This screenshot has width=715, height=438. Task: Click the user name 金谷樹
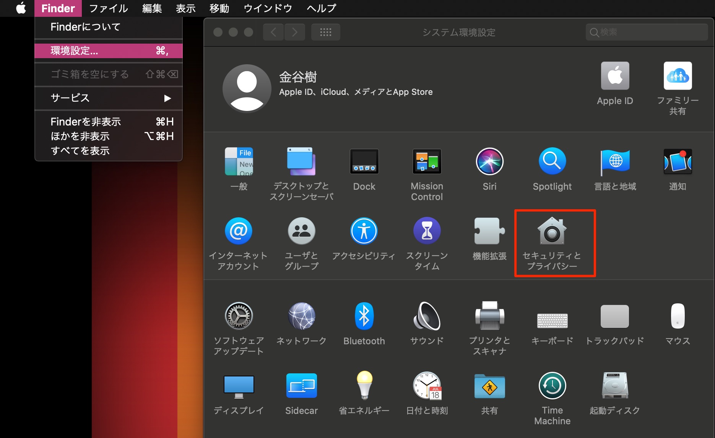[x=298, y=77]
